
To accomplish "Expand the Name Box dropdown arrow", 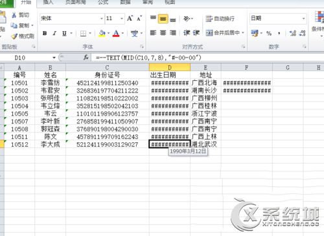I will [x=54, y=58].
